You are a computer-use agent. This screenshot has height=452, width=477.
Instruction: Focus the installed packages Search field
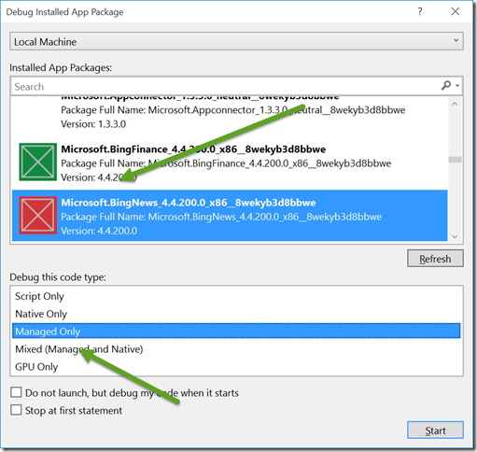tap(226, 86)
